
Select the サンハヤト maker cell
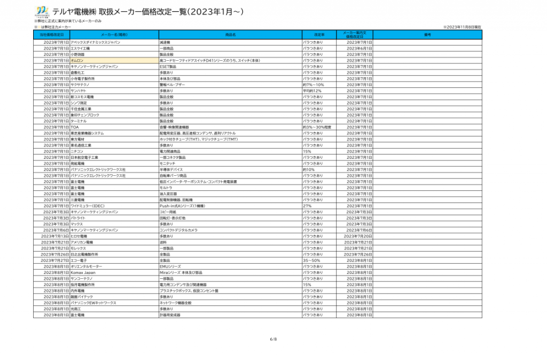pyautogui.click(x=114, y=91)
